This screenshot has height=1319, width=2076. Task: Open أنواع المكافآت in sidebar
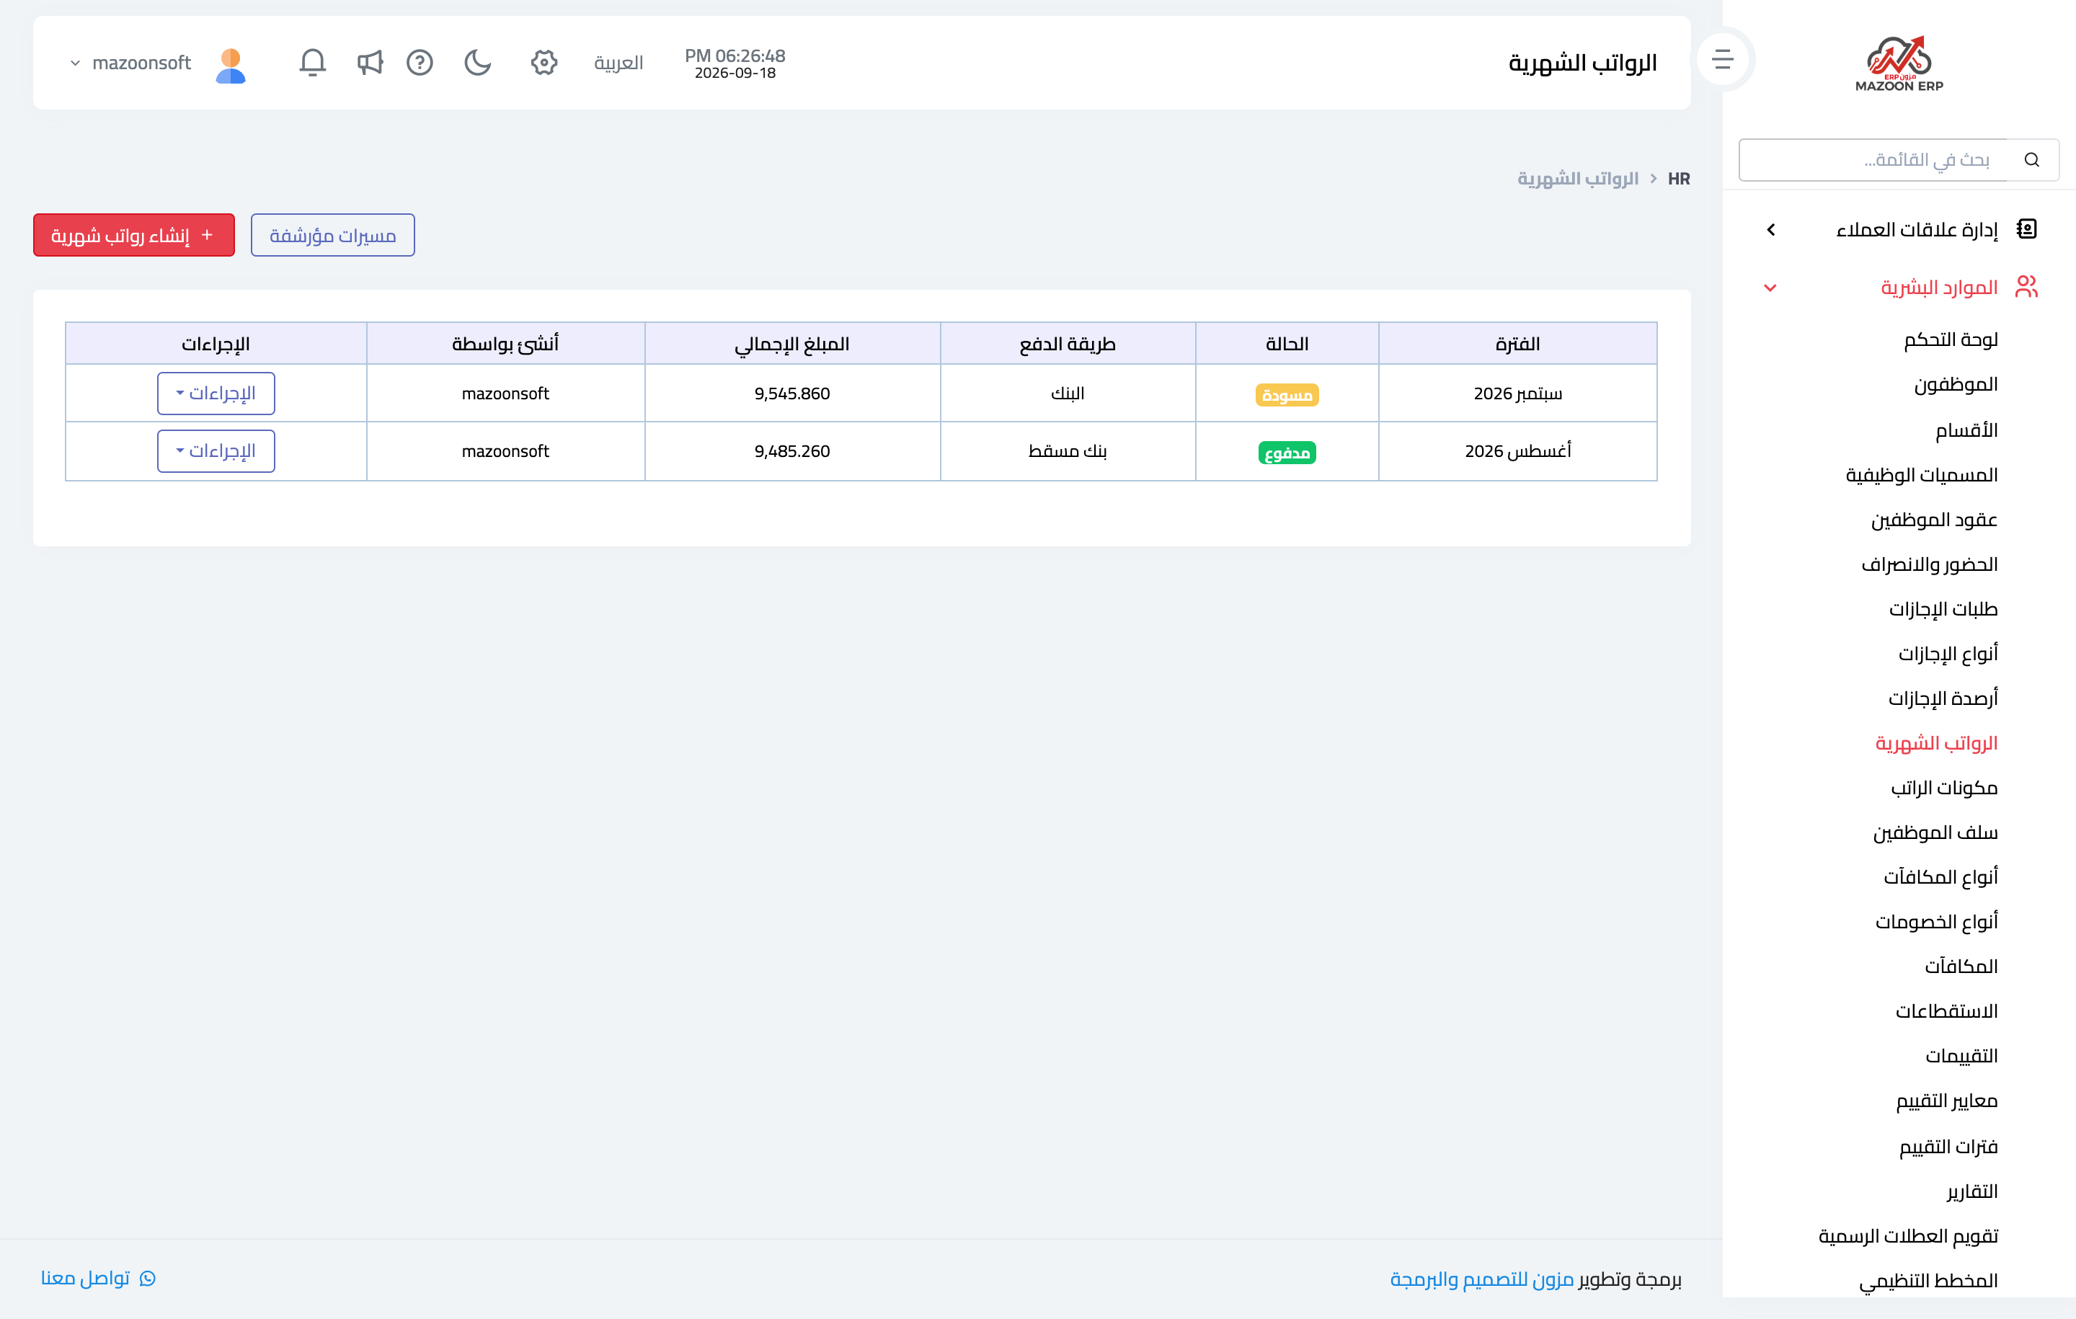coord(1940,876)
